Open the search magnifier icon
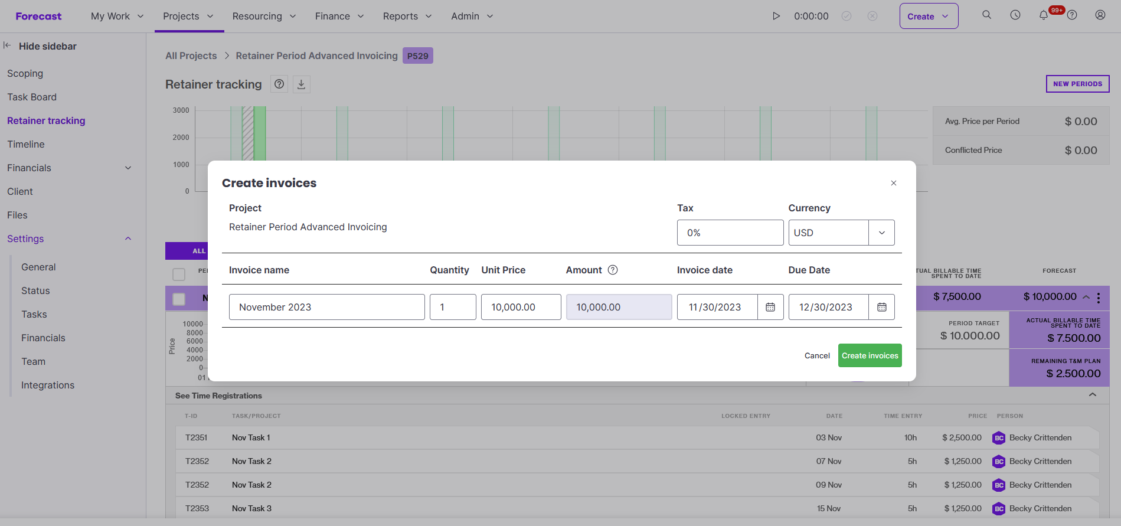Viewport: 1121px width, 526px height. [986, 15]
